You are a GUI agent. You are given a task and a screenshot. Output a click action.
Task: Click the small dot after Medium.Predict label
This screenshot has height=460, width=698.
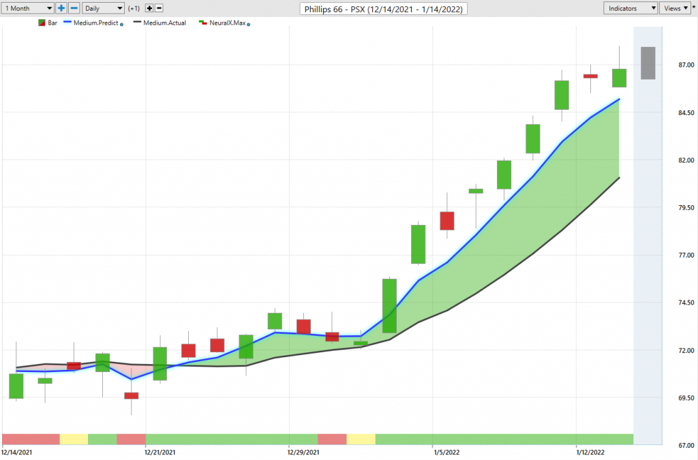121,25
